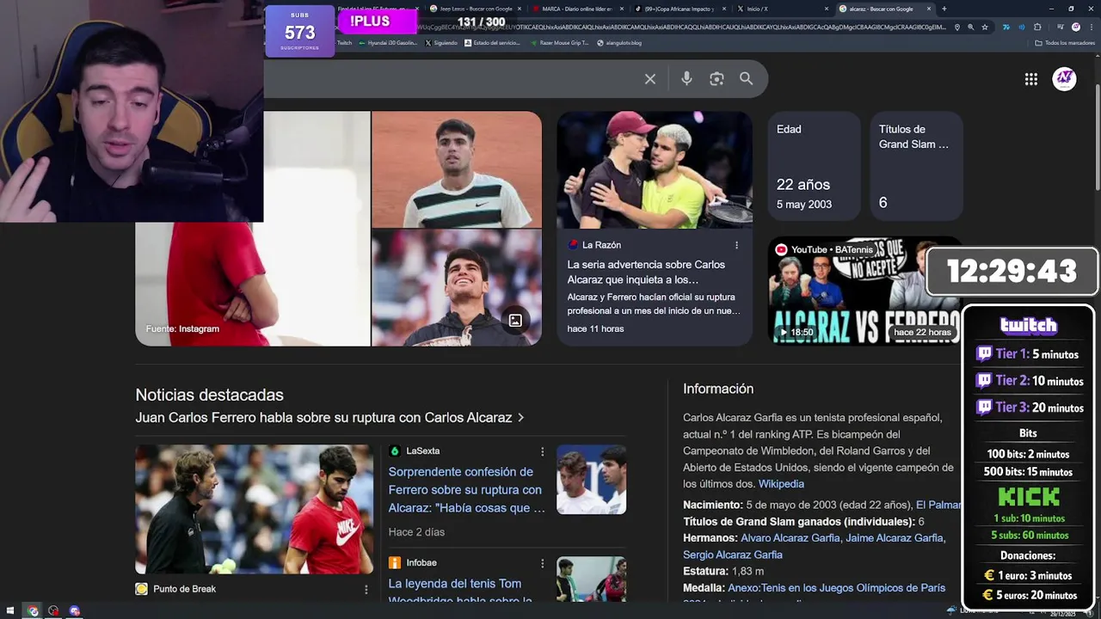Bookmark this page with the star
This screenshot has width=1101, height=619.
coord(983,28)
